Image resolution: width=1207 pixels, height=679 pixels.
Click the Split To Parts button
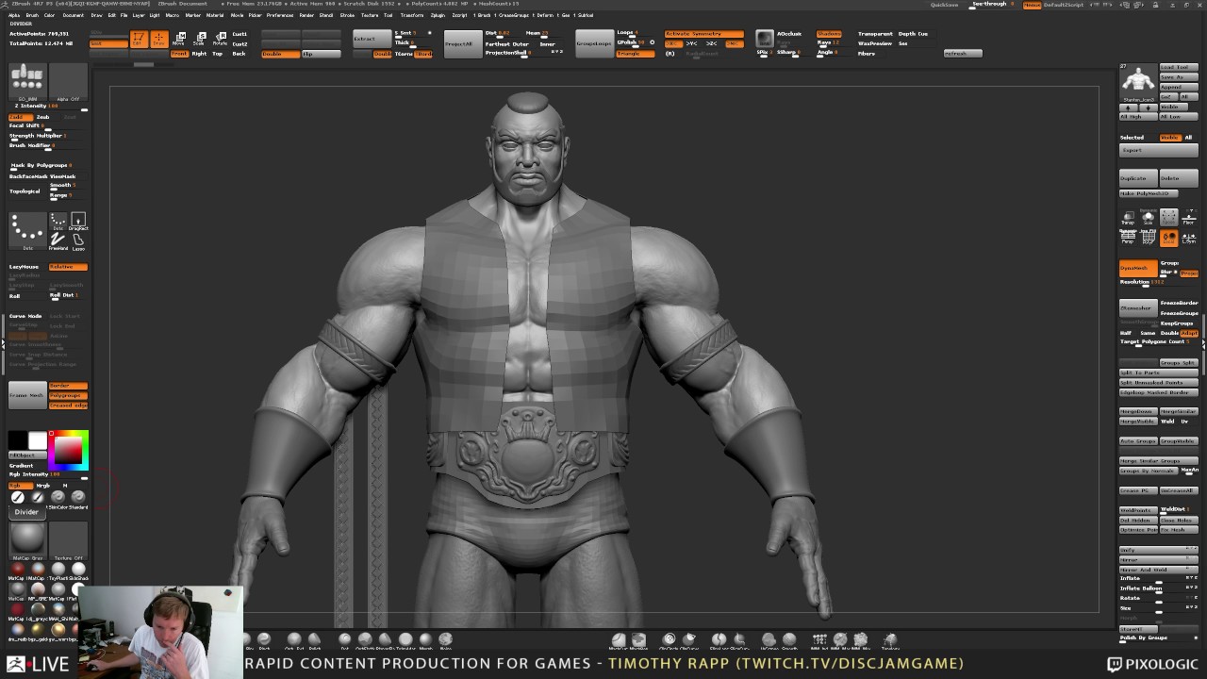click(x=1159, y=373)
